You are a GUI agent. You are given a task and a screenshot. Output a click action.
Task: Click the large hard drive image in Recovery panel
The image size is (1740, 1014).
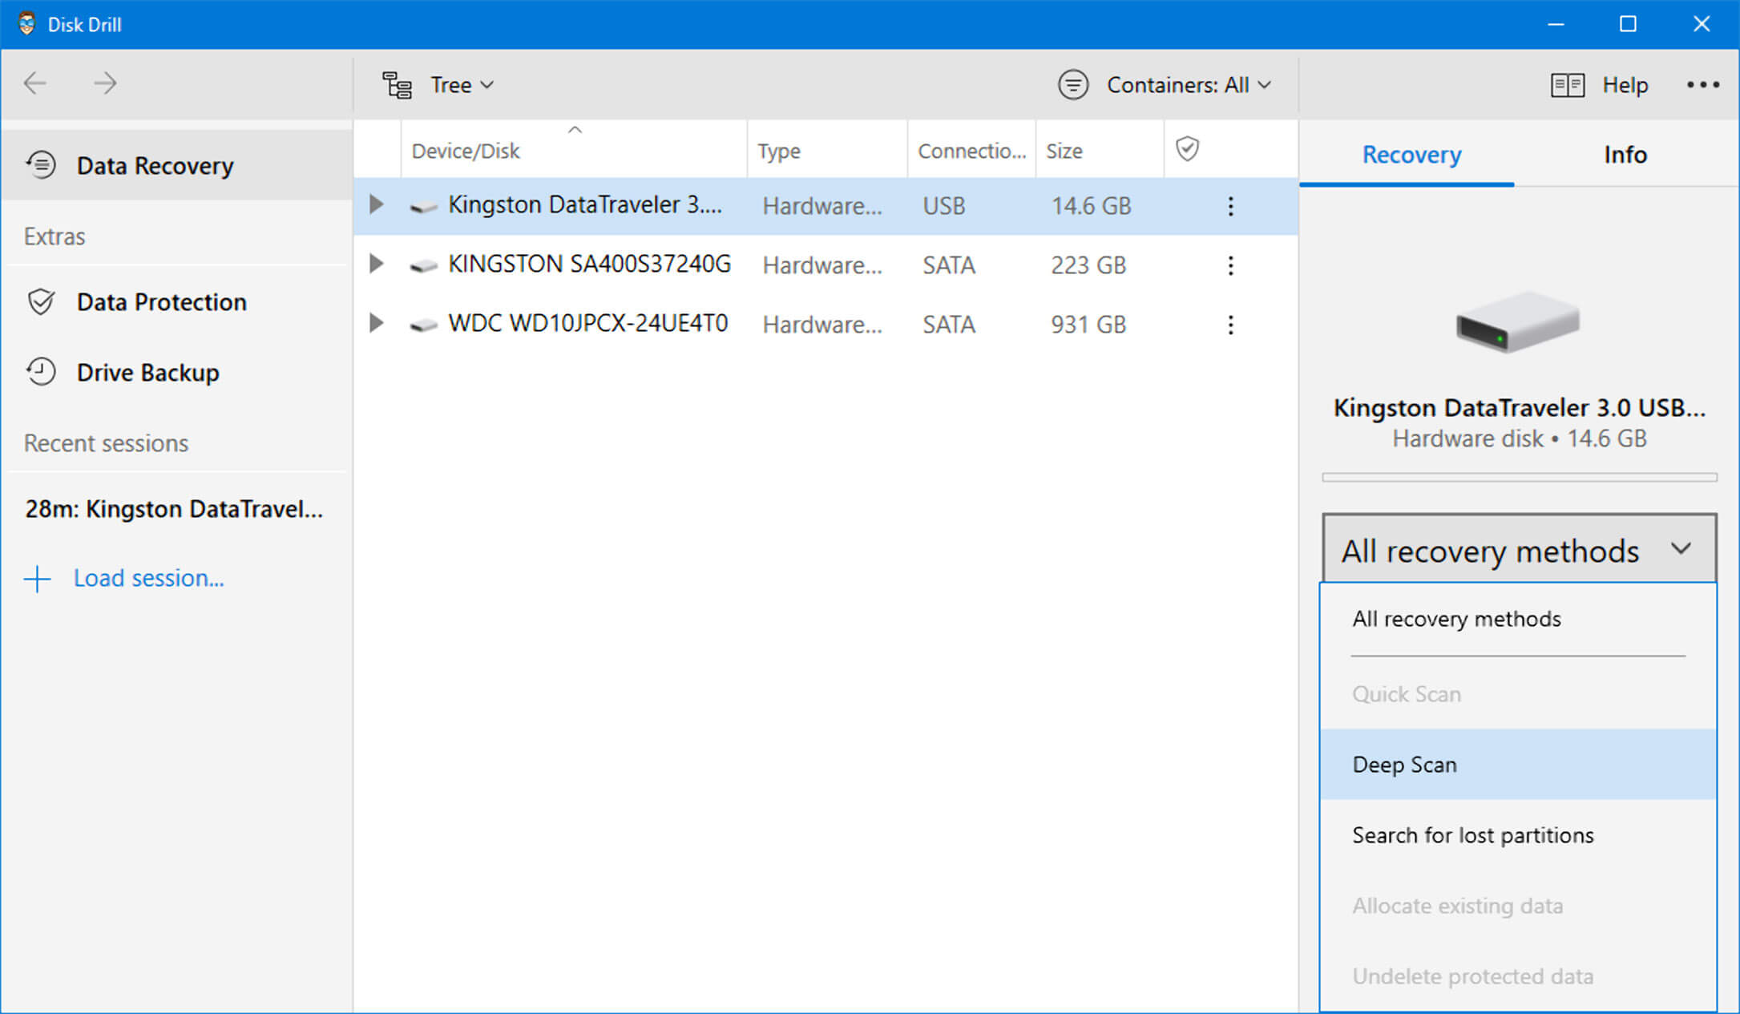pos(1517,322)
